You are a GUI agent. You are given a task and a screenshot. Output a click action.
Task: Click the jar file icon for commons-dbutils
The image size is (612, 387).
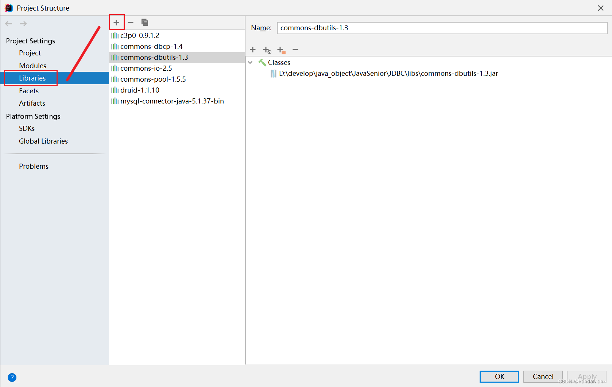pos(273,74)
